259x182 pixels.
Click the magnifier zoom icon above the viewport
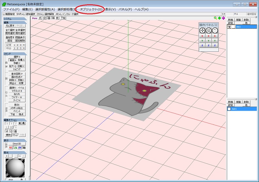tap(215, 18)
